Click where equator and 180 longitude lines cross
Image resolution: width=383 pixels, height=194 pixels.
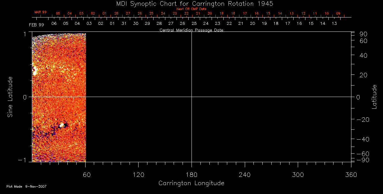click(191, 97)
